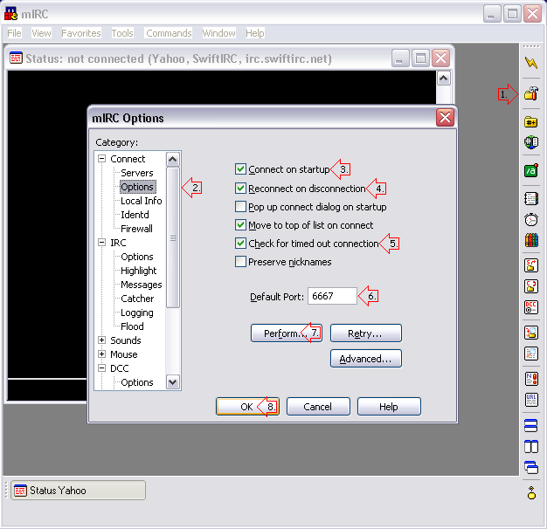Open the Tools menu
This screenshot has height=529, width=547.
(122, 33)
